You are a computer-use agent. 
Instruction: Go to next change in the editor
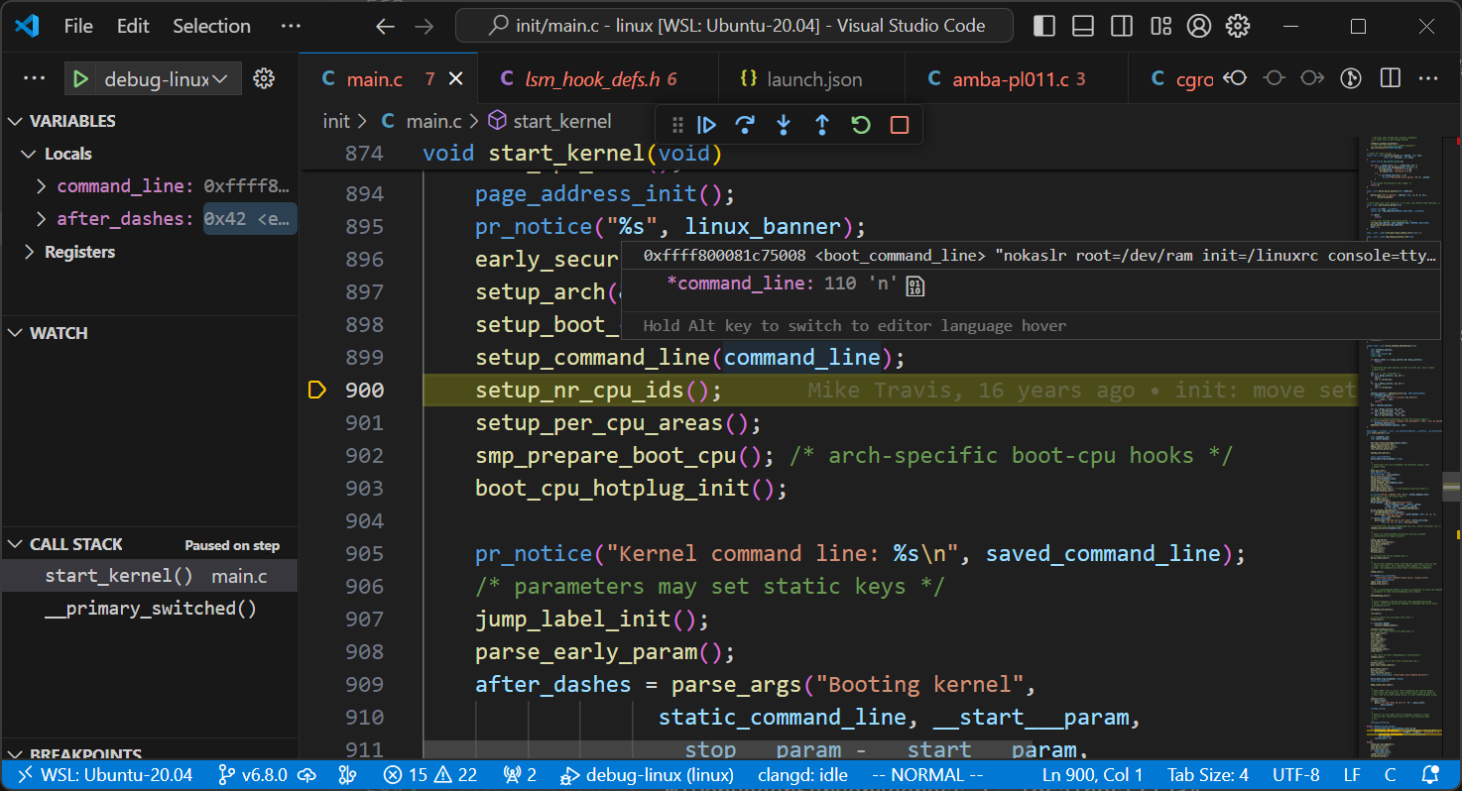point(1312,78)
